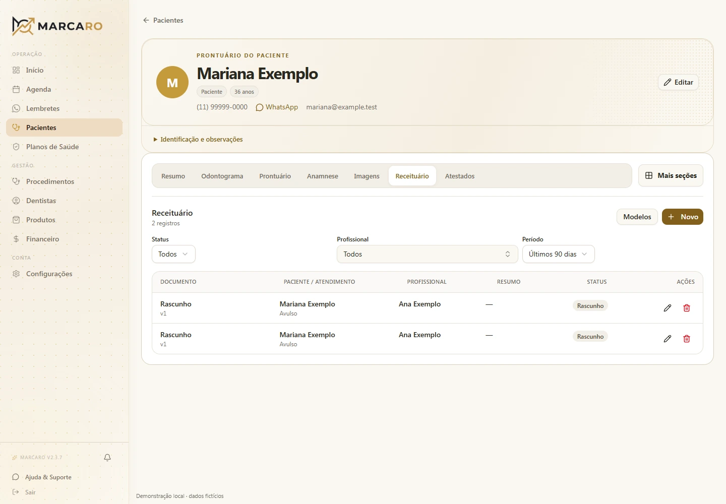Click the red trash icon in second Rascunho row
Viewport: 726px width, 504px height.
(687, 339)
